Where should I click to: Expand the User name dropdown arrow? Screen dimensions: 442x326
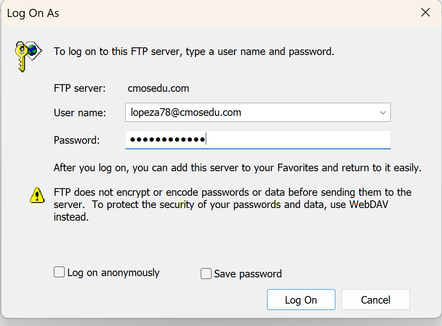383,113
